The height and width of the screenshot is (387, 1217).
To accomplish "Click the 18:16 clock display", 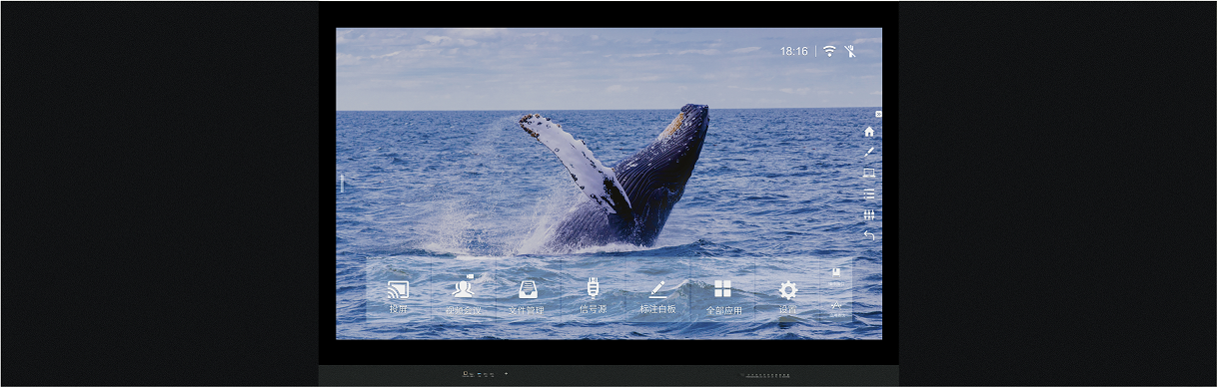I will click(794, 51).
